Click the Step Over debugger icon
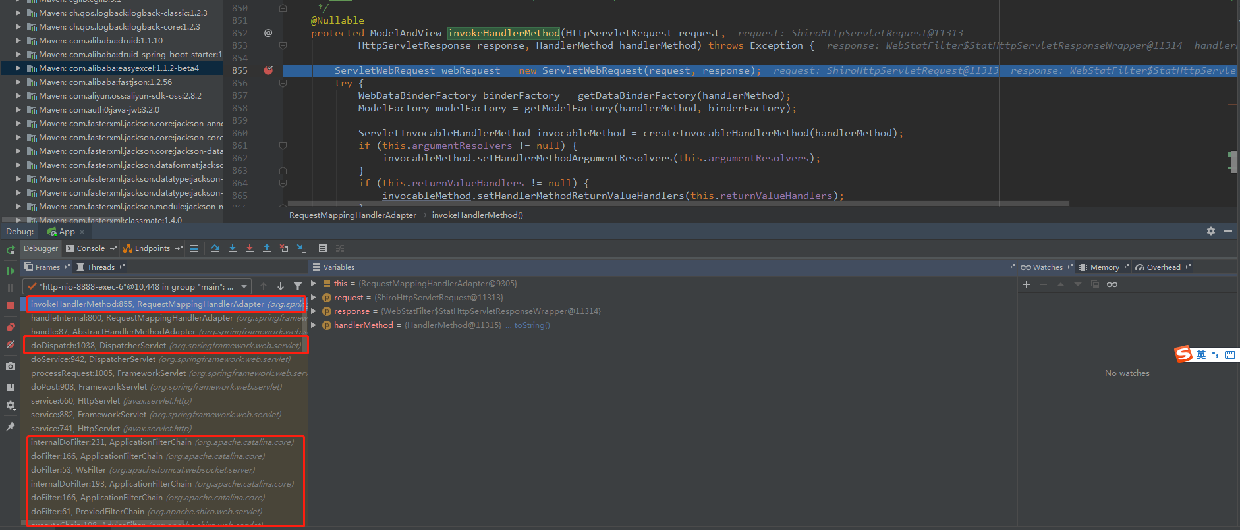 [215, 248]
